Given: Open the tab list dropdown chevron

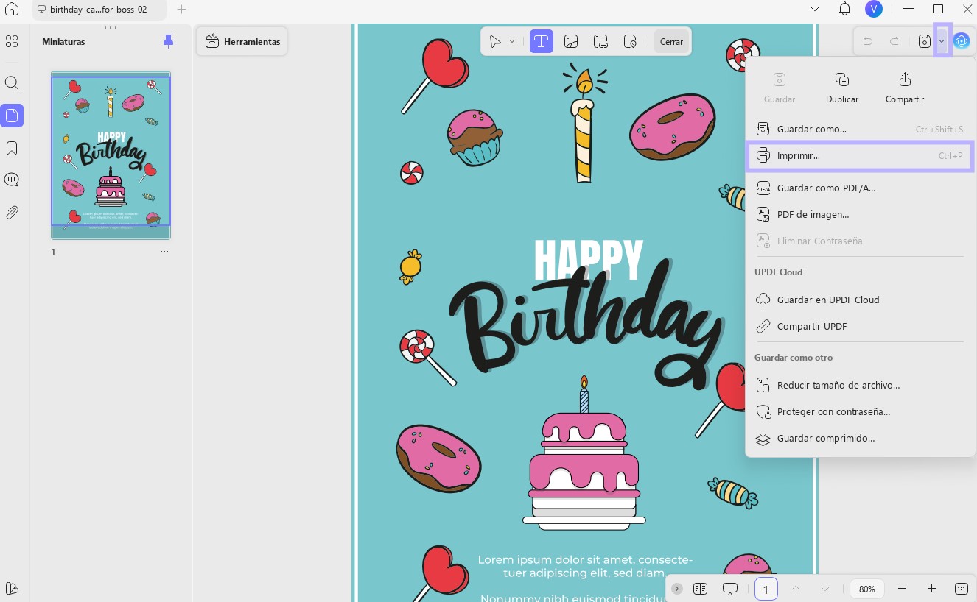Looking at the screenshot, I should point(815,10).
